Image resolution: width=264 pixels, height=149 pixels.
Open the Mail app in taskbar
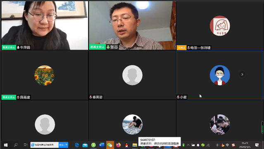click(85, 145)
